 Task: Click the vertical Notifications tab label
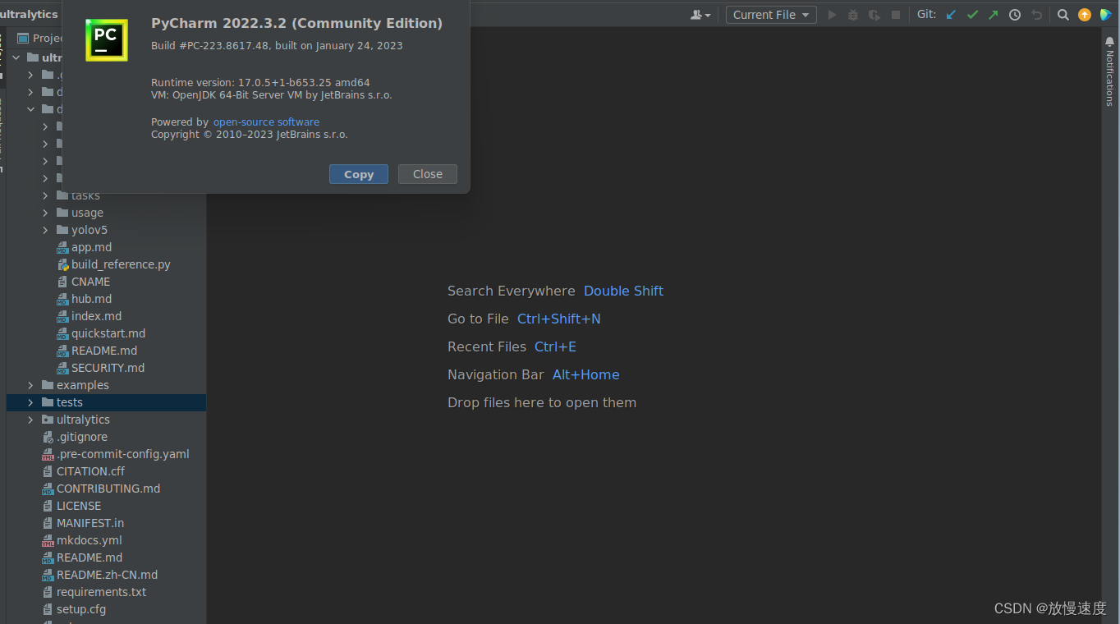[1110, 79]
